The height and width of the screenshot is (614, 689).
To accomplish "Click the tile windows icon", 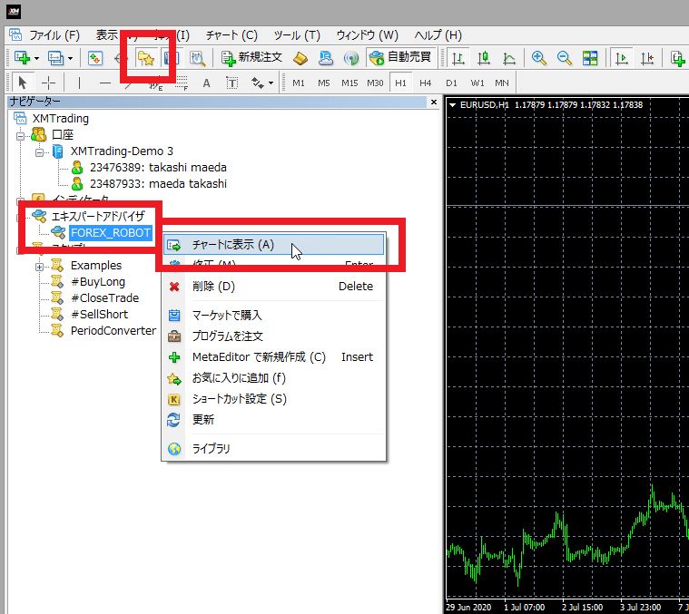I will coord(590,58).
